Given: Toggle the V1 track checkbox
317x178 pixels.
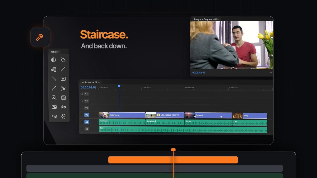Looking at the screenshot, I should click(82, 115).
